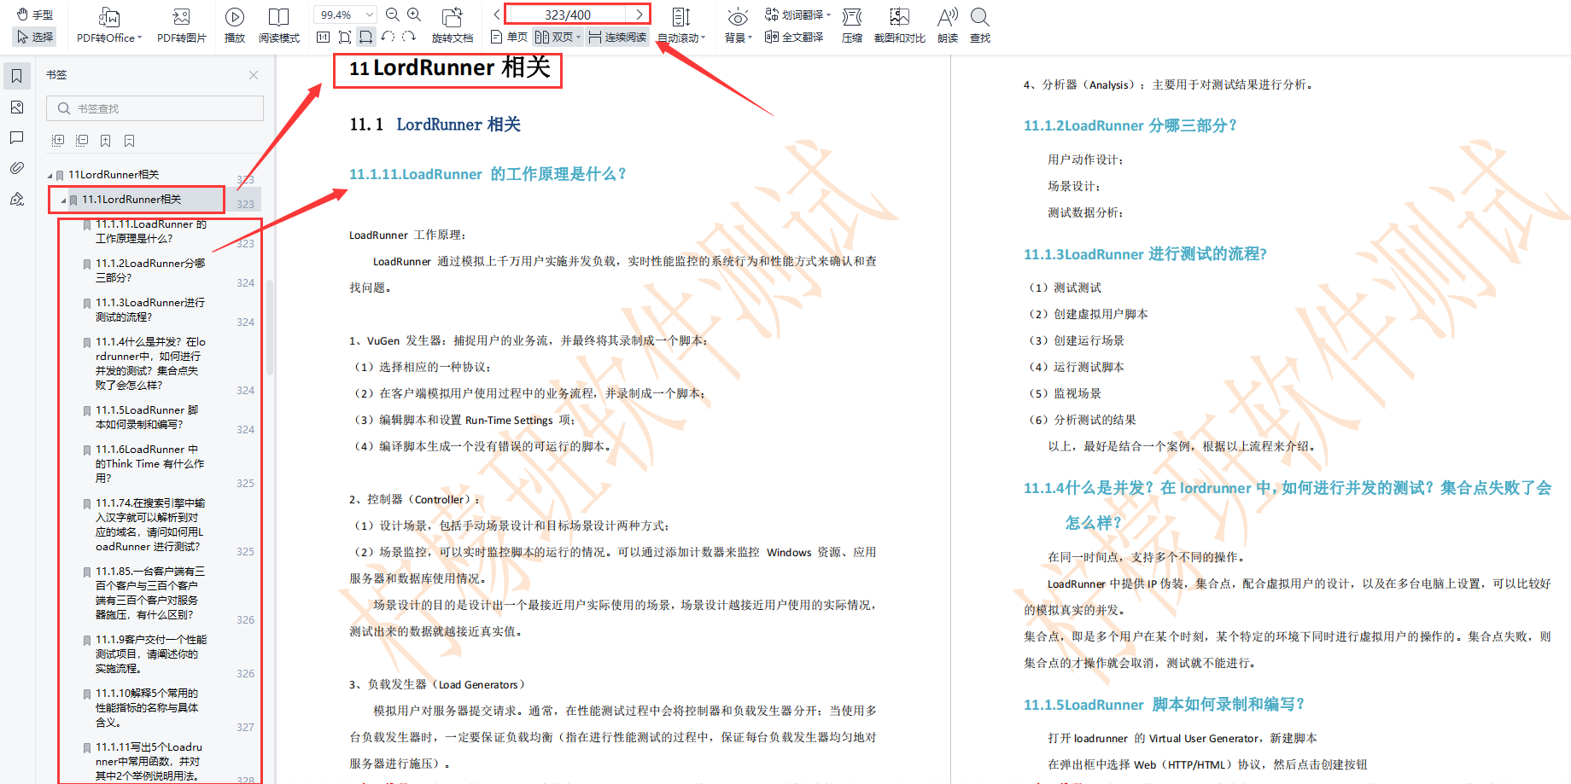Viewport: 1571px width, 784px height.
Task: Rotate page counterclockwise
Action: (388, 37)
